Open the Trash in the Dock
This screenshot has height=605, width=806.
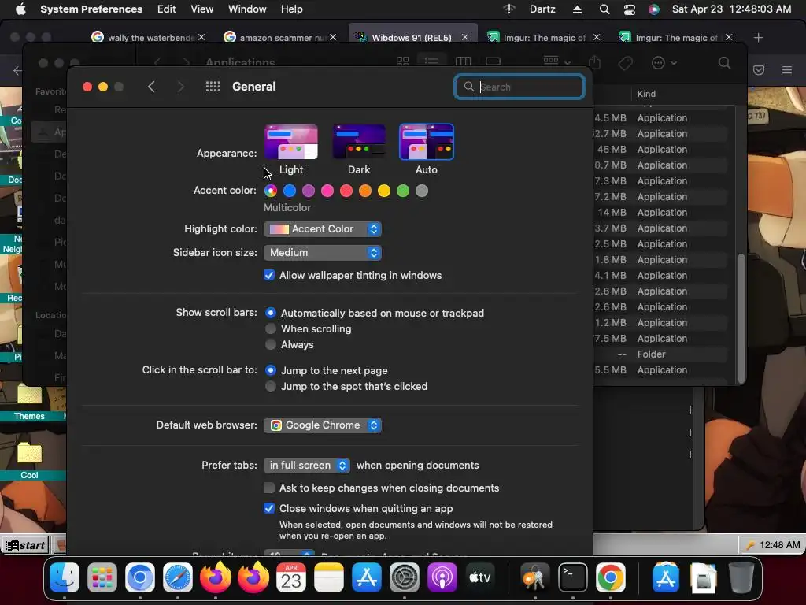click(741, 577)
